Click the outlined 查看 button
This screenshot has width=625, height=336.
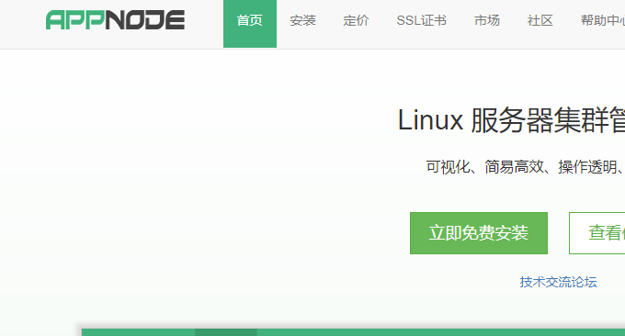(x=597, y=233)
